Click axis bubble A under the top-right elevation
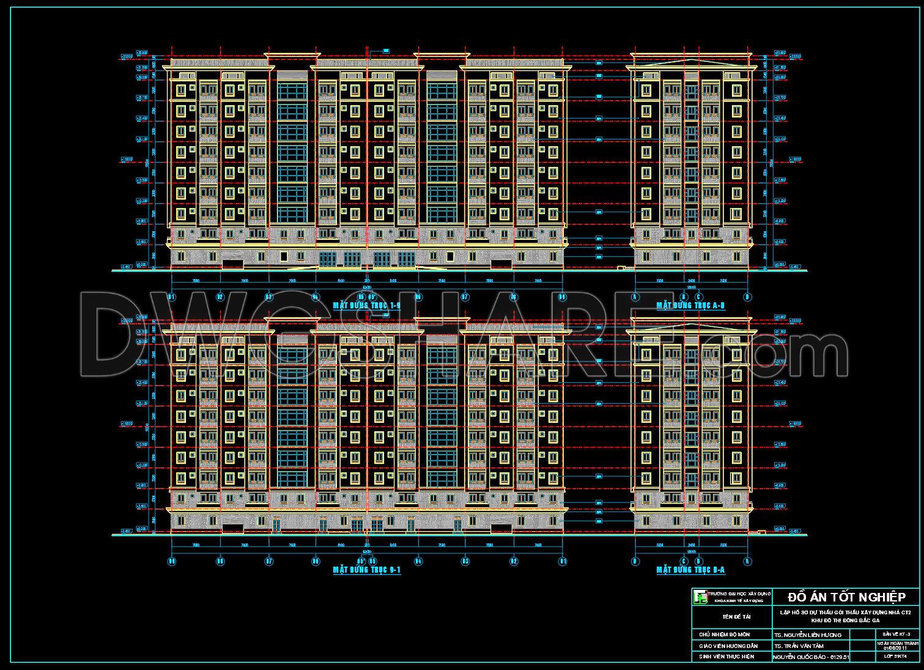This screenshot has width=924, height=670. point(635,297)
